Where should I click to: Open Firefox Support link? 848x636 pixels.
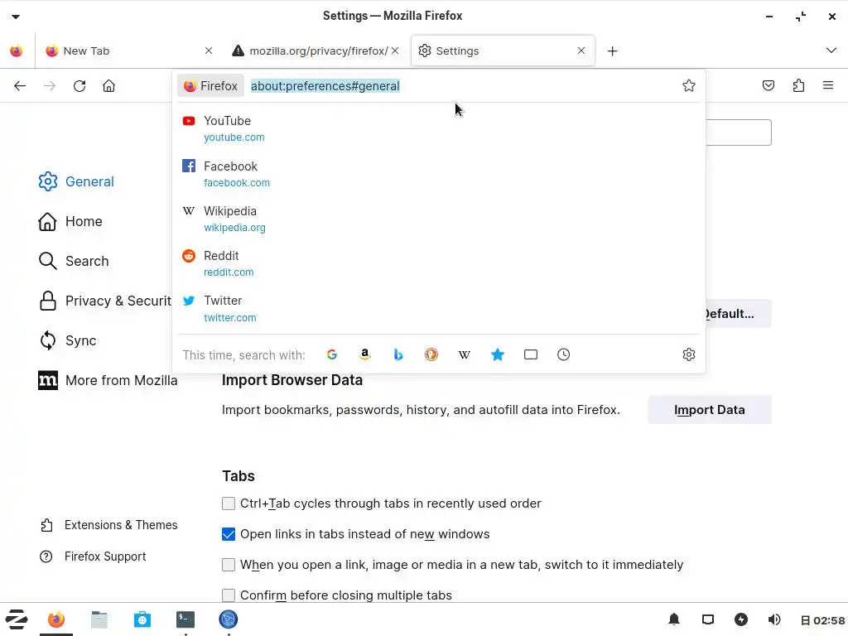pyautogui.click(x=93, y=556)
